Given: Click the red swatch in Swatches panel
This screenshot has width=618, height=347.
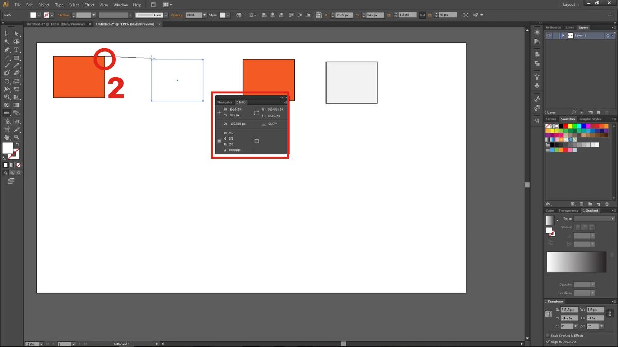Looking at the screenshot, I should [565, 126].
